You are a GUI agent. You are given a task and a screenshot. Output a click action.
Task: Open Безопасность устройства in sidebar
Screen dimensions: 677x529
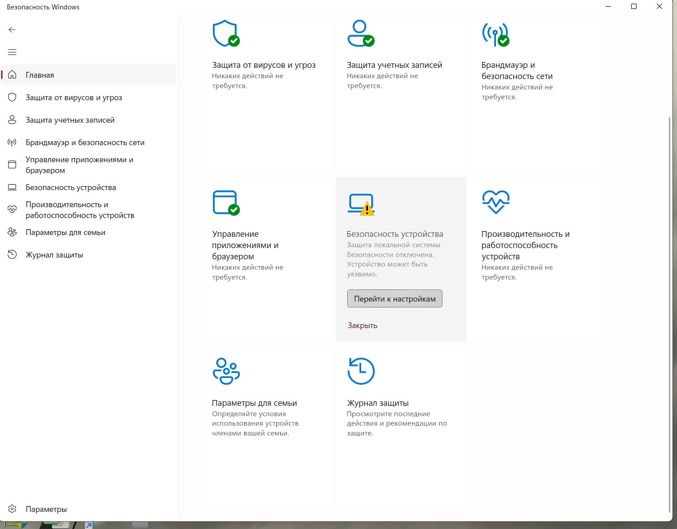coord(88,187)
